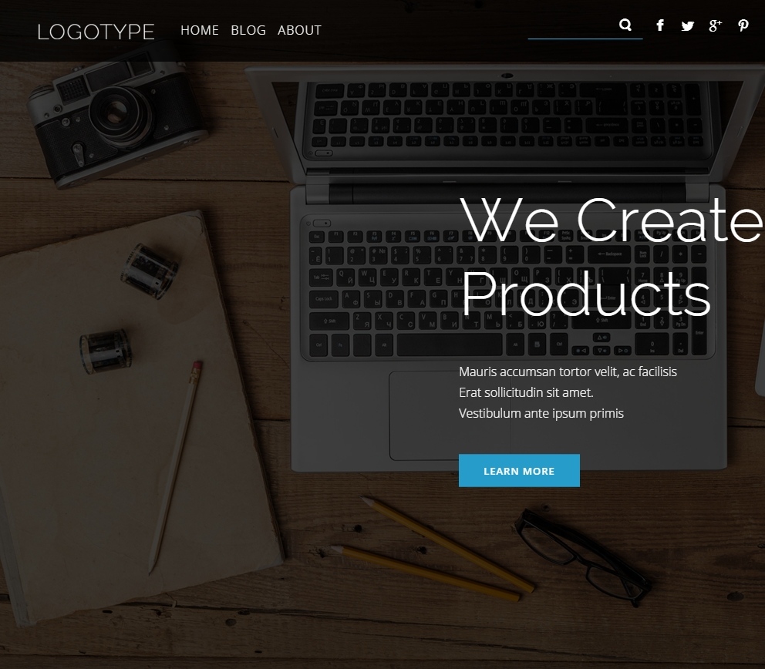
Task: Click the black eyeglasses in the photo
Action: [x=583, y=556]
